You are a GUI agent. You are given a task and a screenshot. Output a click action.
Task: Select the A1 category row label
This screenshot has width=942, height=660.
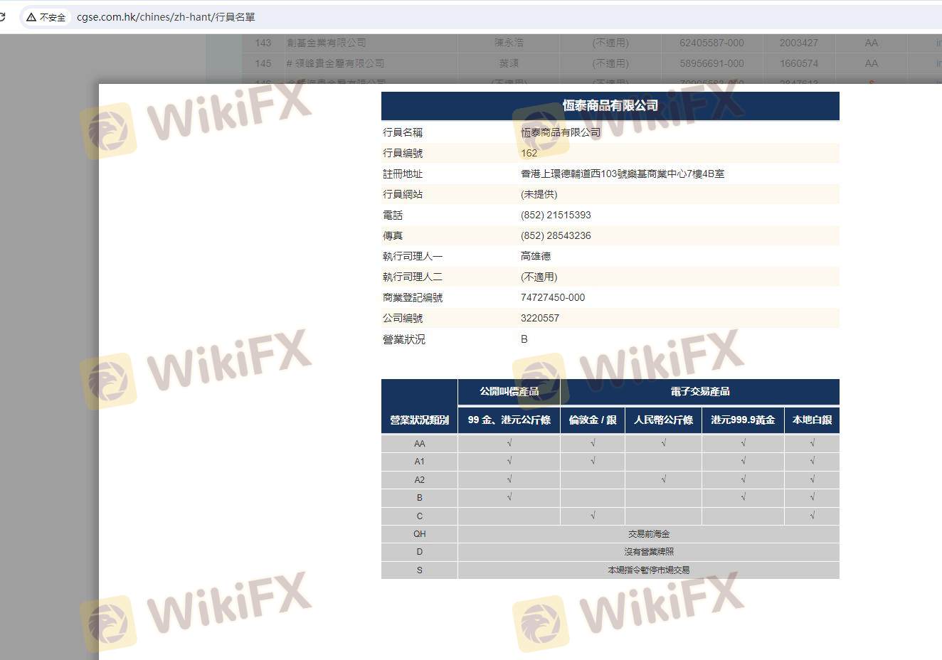pos(420,462)
